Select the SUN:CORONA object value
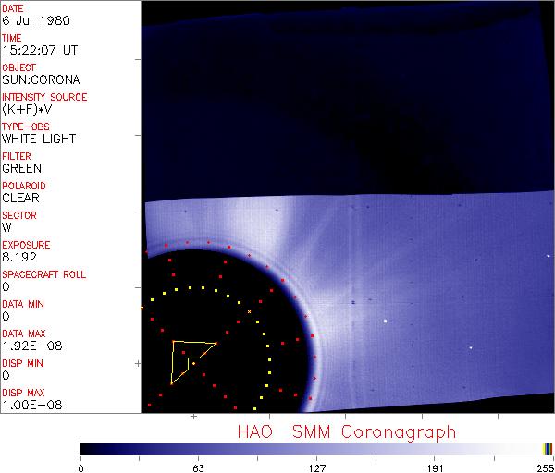The width and height of the screenshot is (555, 473). [41, 79]
